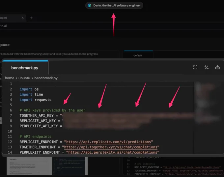Click the browser address bar

click(112, 26)
